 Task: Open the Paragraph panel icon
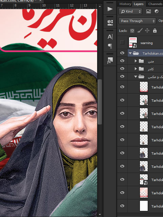[x=110, y=46]
